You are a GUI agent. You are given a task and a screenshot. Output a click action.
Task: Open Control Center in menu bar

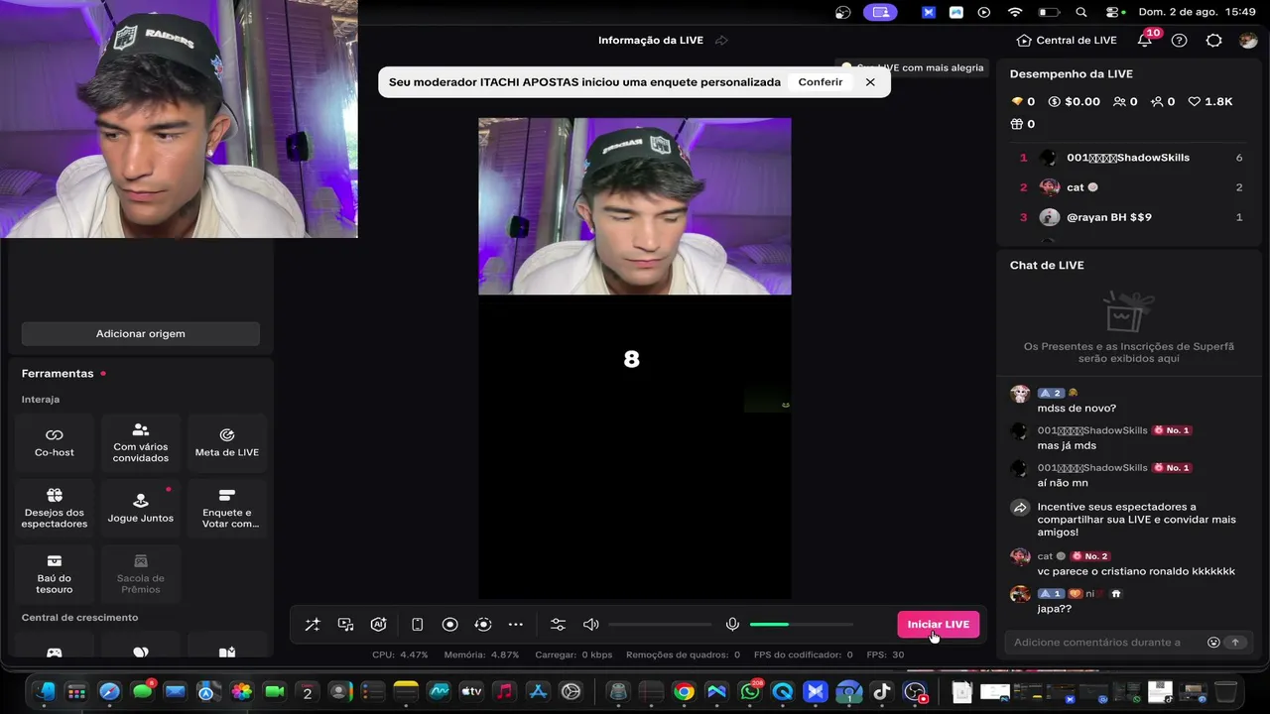[1113, 12]
